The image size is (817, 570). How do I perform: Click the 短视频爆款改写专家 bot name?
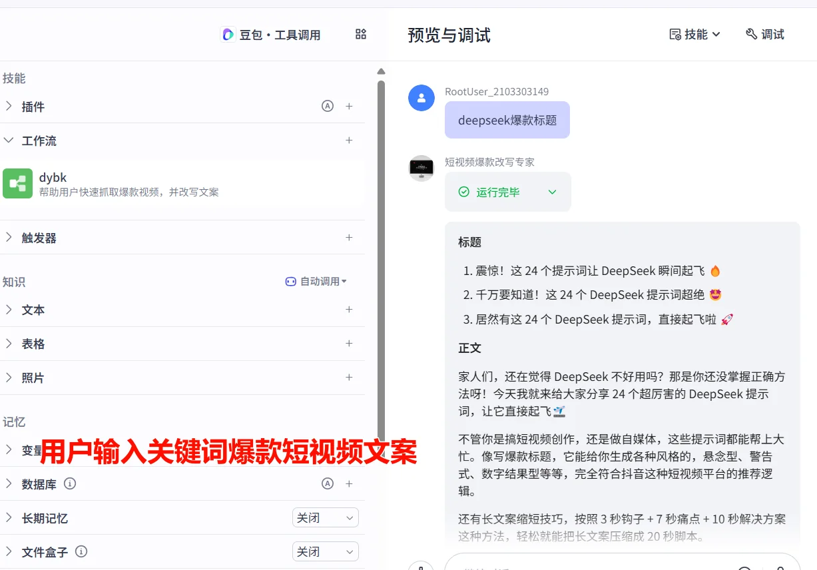pos(489,162)
